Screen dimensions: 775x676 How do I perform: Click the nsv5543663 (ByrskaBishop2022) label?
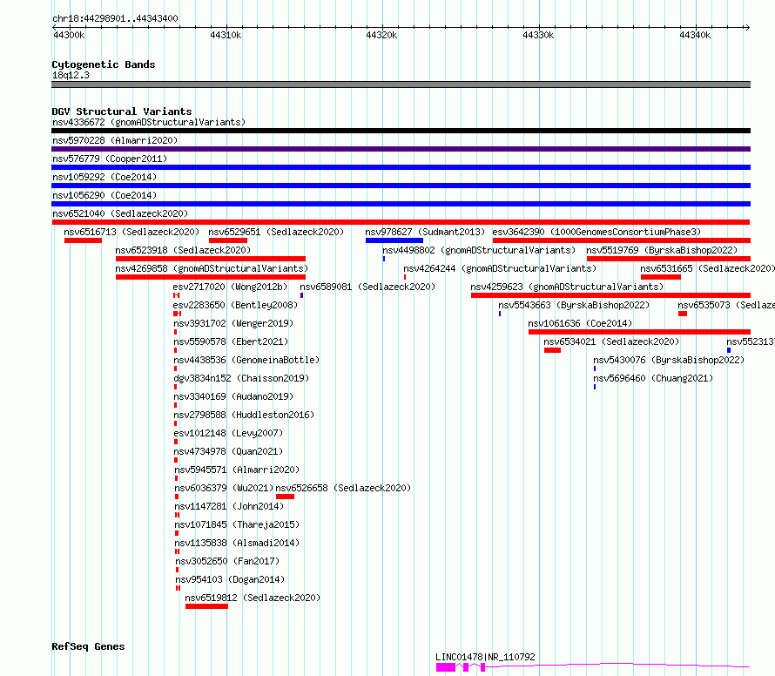pos(574,305)
